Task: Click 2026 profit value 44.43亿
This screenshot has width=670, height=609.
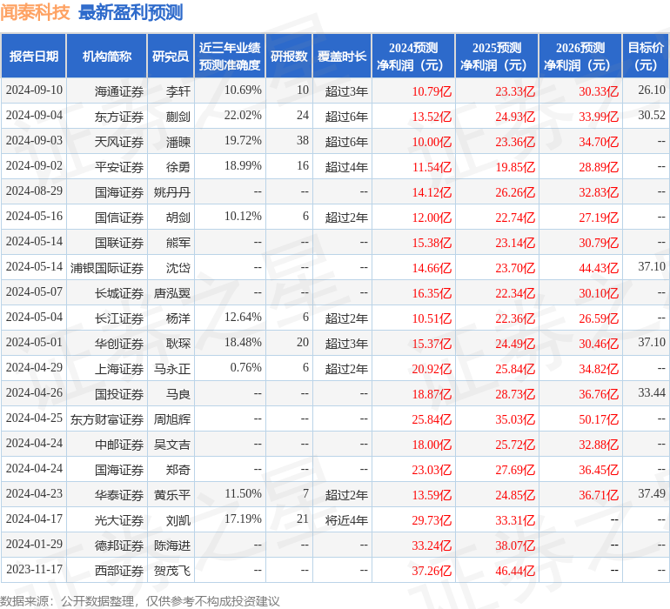Action: (599, 268)
